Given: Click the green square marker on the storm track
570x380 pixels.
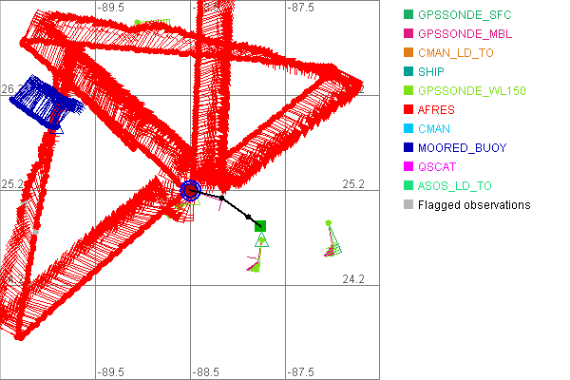Looking at the screenshot, I should [x=260, y=225].
